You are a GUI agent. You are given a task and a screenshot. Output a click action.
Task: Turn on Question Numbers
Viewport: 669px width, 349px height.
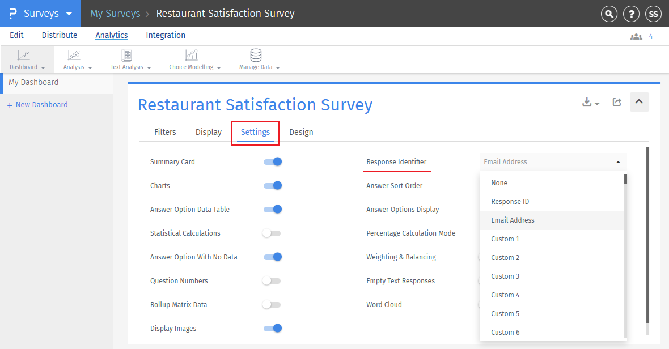click(x=272, y=280)
